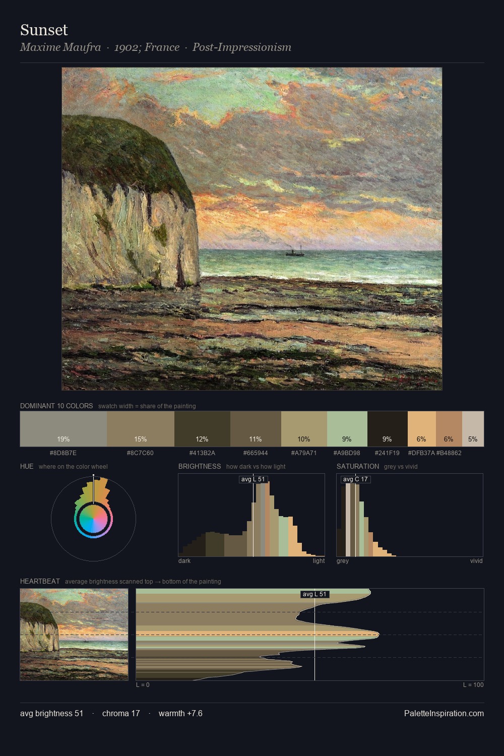Click the 'light' axis label
504x756 pixels.
click(x=319, y=561)
